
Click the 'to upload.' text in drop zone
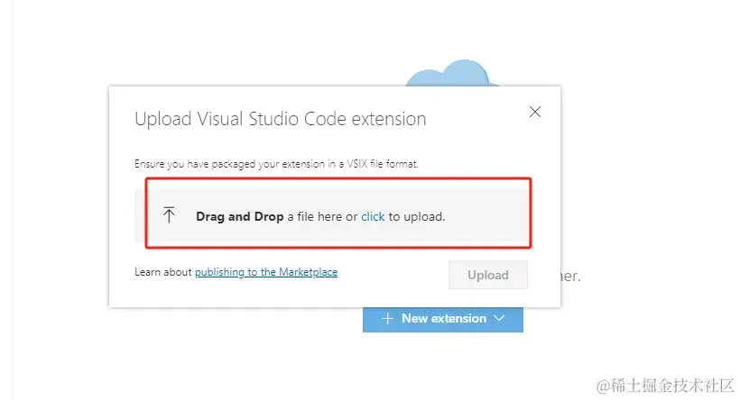coord(417,216)
